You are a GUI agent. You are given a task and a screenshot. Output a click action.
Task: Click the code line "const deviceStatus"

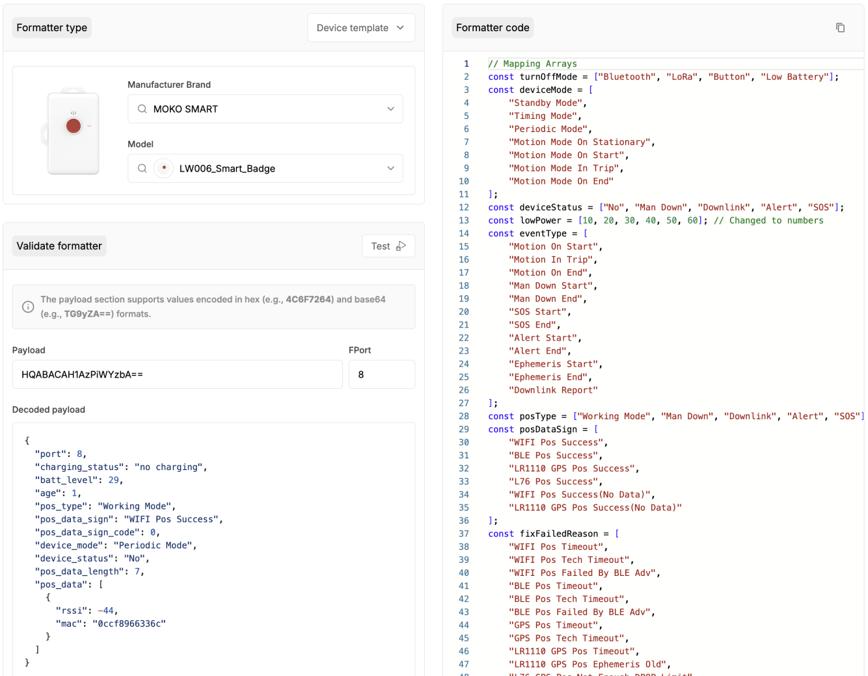coord(666,207)
